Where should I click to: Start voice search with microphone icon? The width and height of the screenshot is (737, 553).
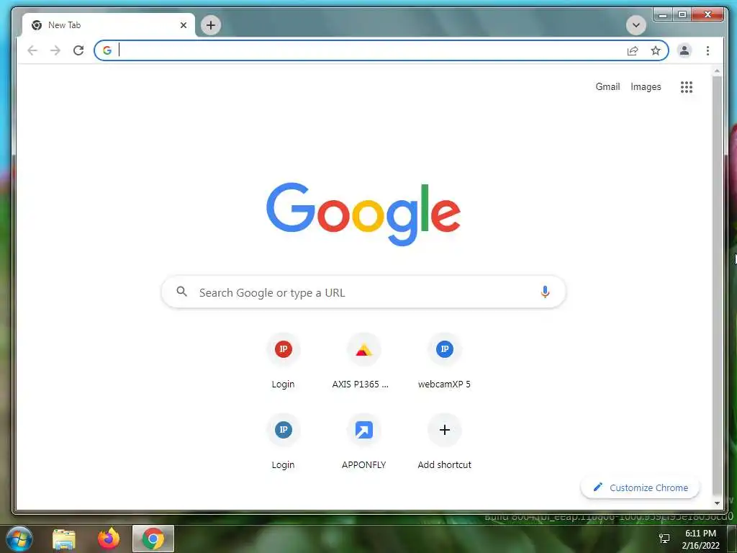545,292
